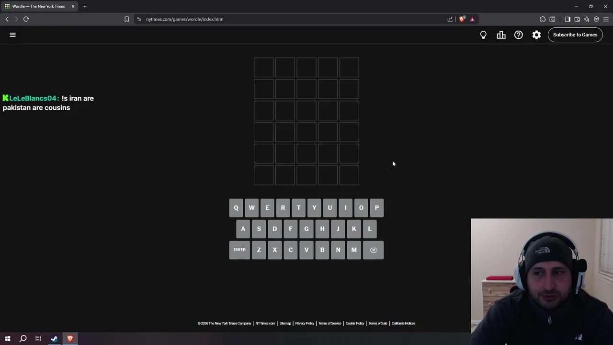
Task: Open Brave Shields lion icon
Action: pos(462,19)
